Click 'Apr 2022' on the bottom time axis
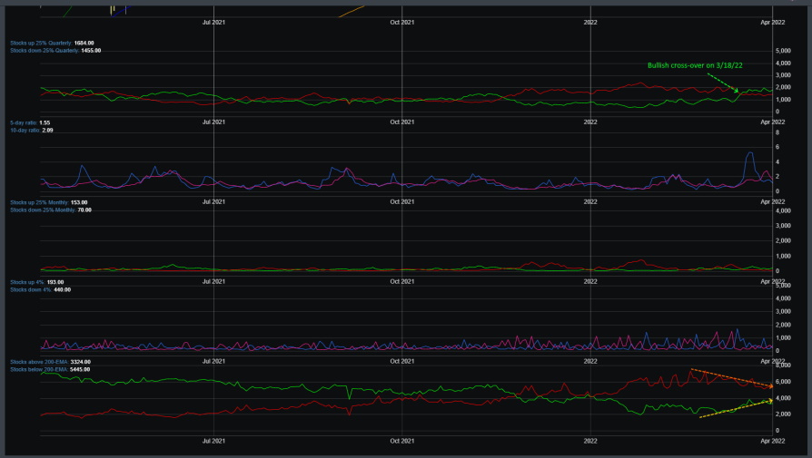Screen dimensions: 812x458 click(x=772, y=441)
